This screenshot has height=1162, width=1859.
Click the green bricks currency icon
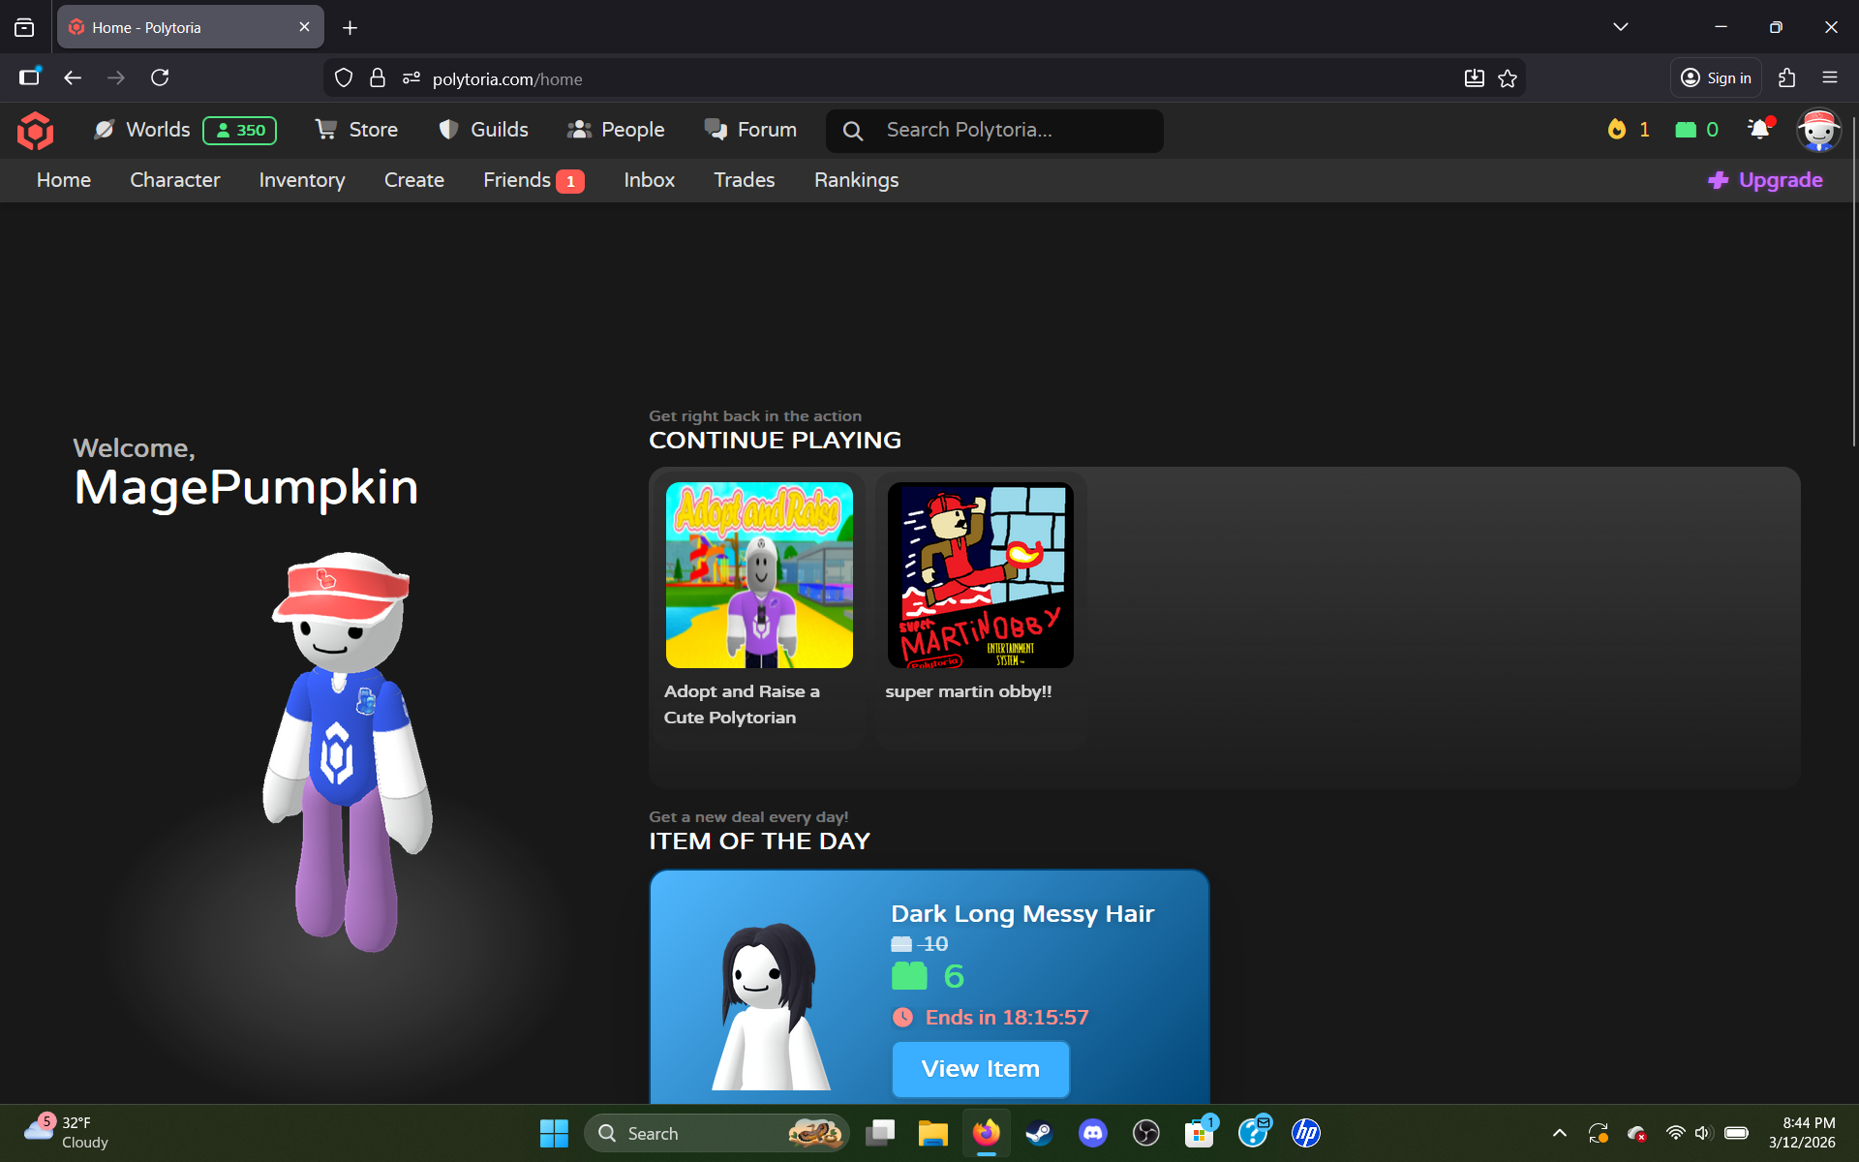click(1686, 130)
